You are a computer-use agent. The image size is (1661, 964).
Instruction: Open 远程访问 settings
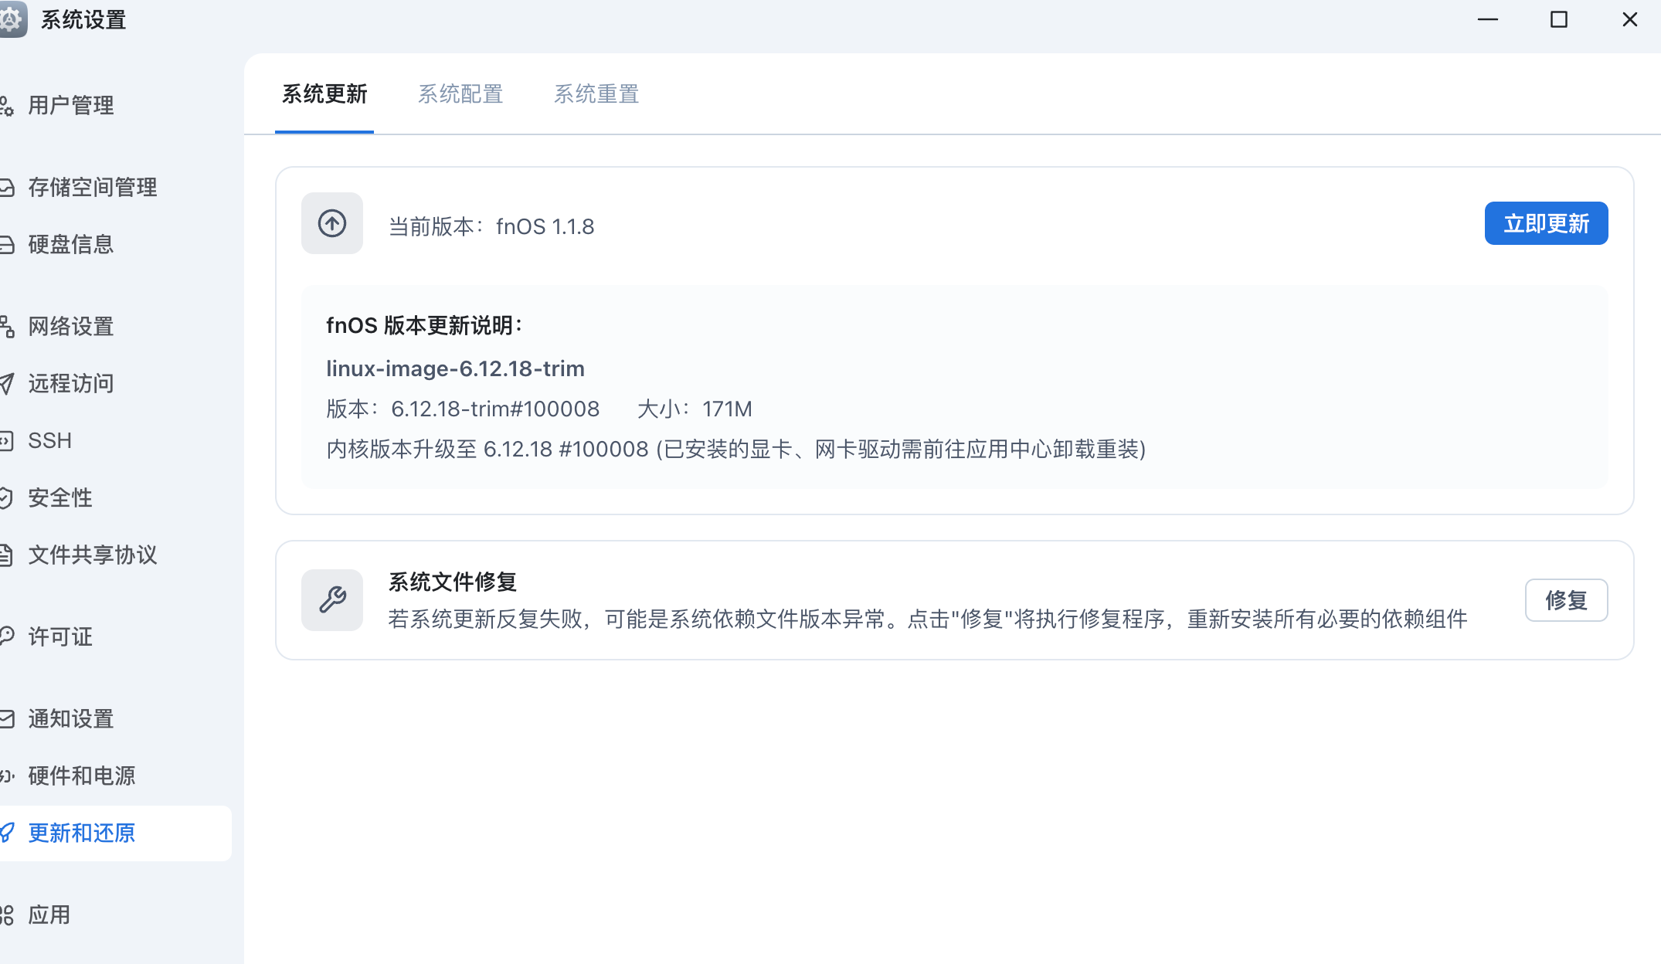click(x=71, y=383)
